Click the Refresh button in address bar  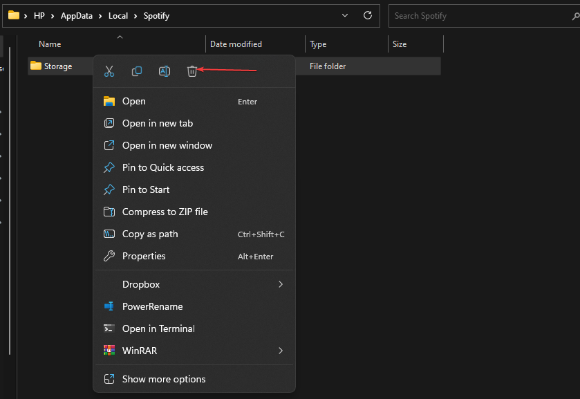[368, 15]
